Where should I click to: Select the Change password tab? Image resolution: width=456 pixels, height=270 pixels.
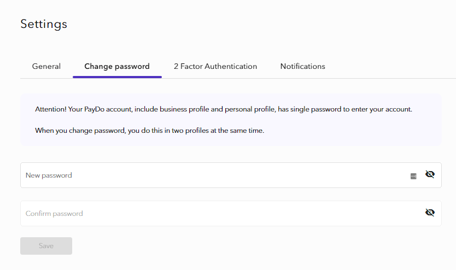(x=117, y=66)
